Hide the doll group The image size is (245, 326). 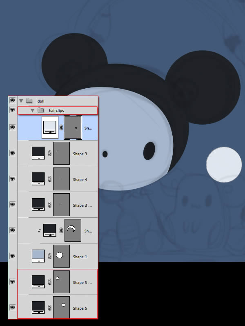[13, 100]
